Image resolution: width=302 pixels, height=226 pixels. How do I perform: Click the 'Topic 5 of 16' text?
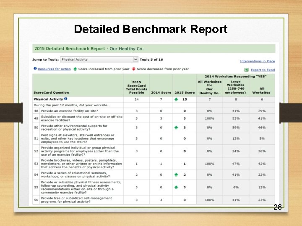click(151, 59)
